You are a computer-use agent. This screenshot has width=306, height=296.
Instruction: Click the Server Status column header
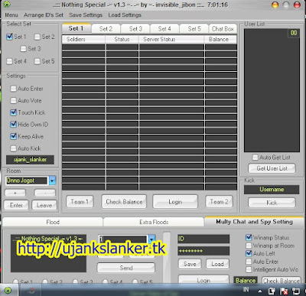click(171, 39)
